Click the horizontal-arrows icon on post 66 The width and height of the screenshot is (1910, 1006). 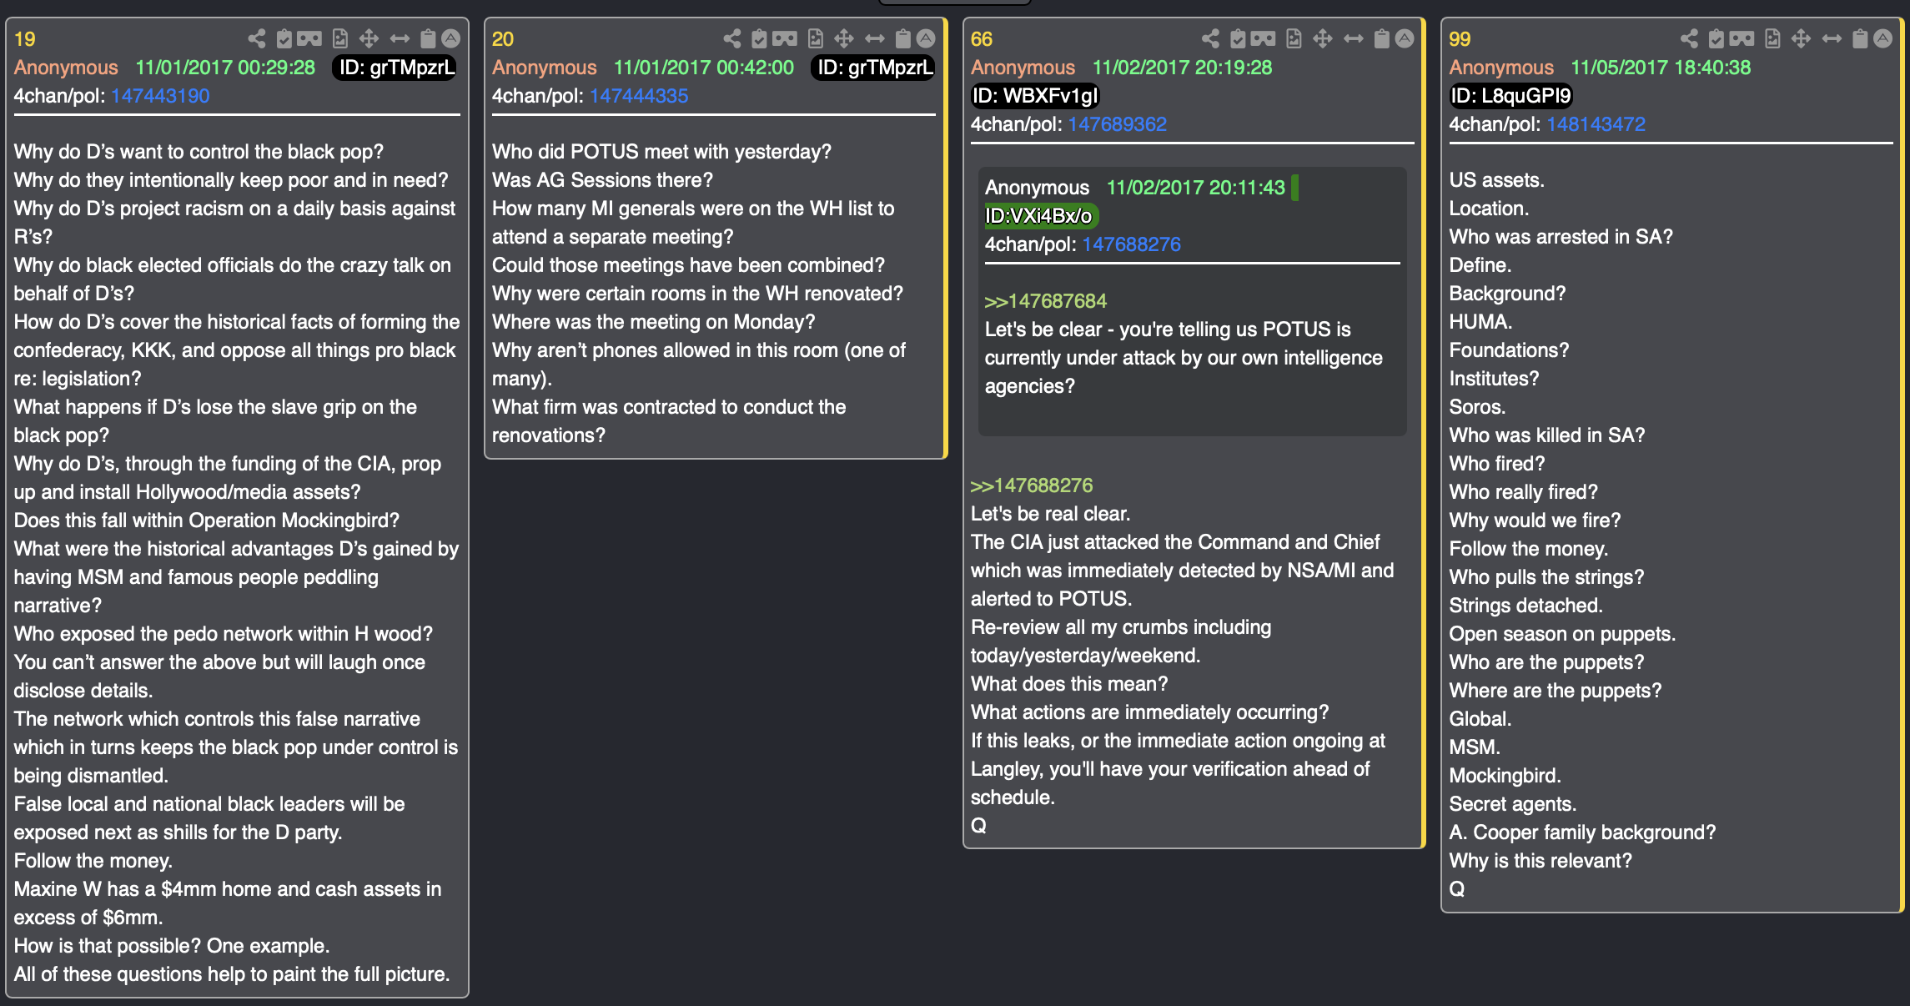pos(1354,38)
